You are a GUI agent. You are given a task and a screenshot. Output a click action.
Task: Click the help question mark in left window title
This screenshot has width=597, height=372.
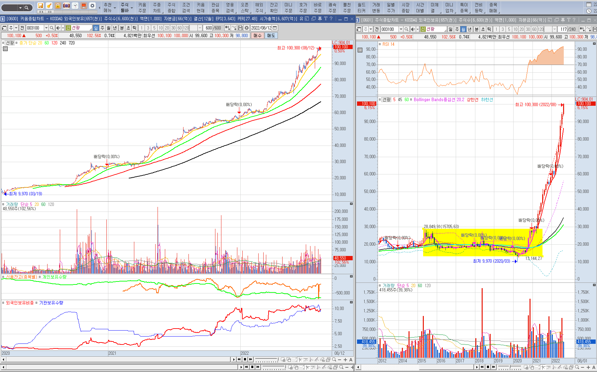[331, 19]
